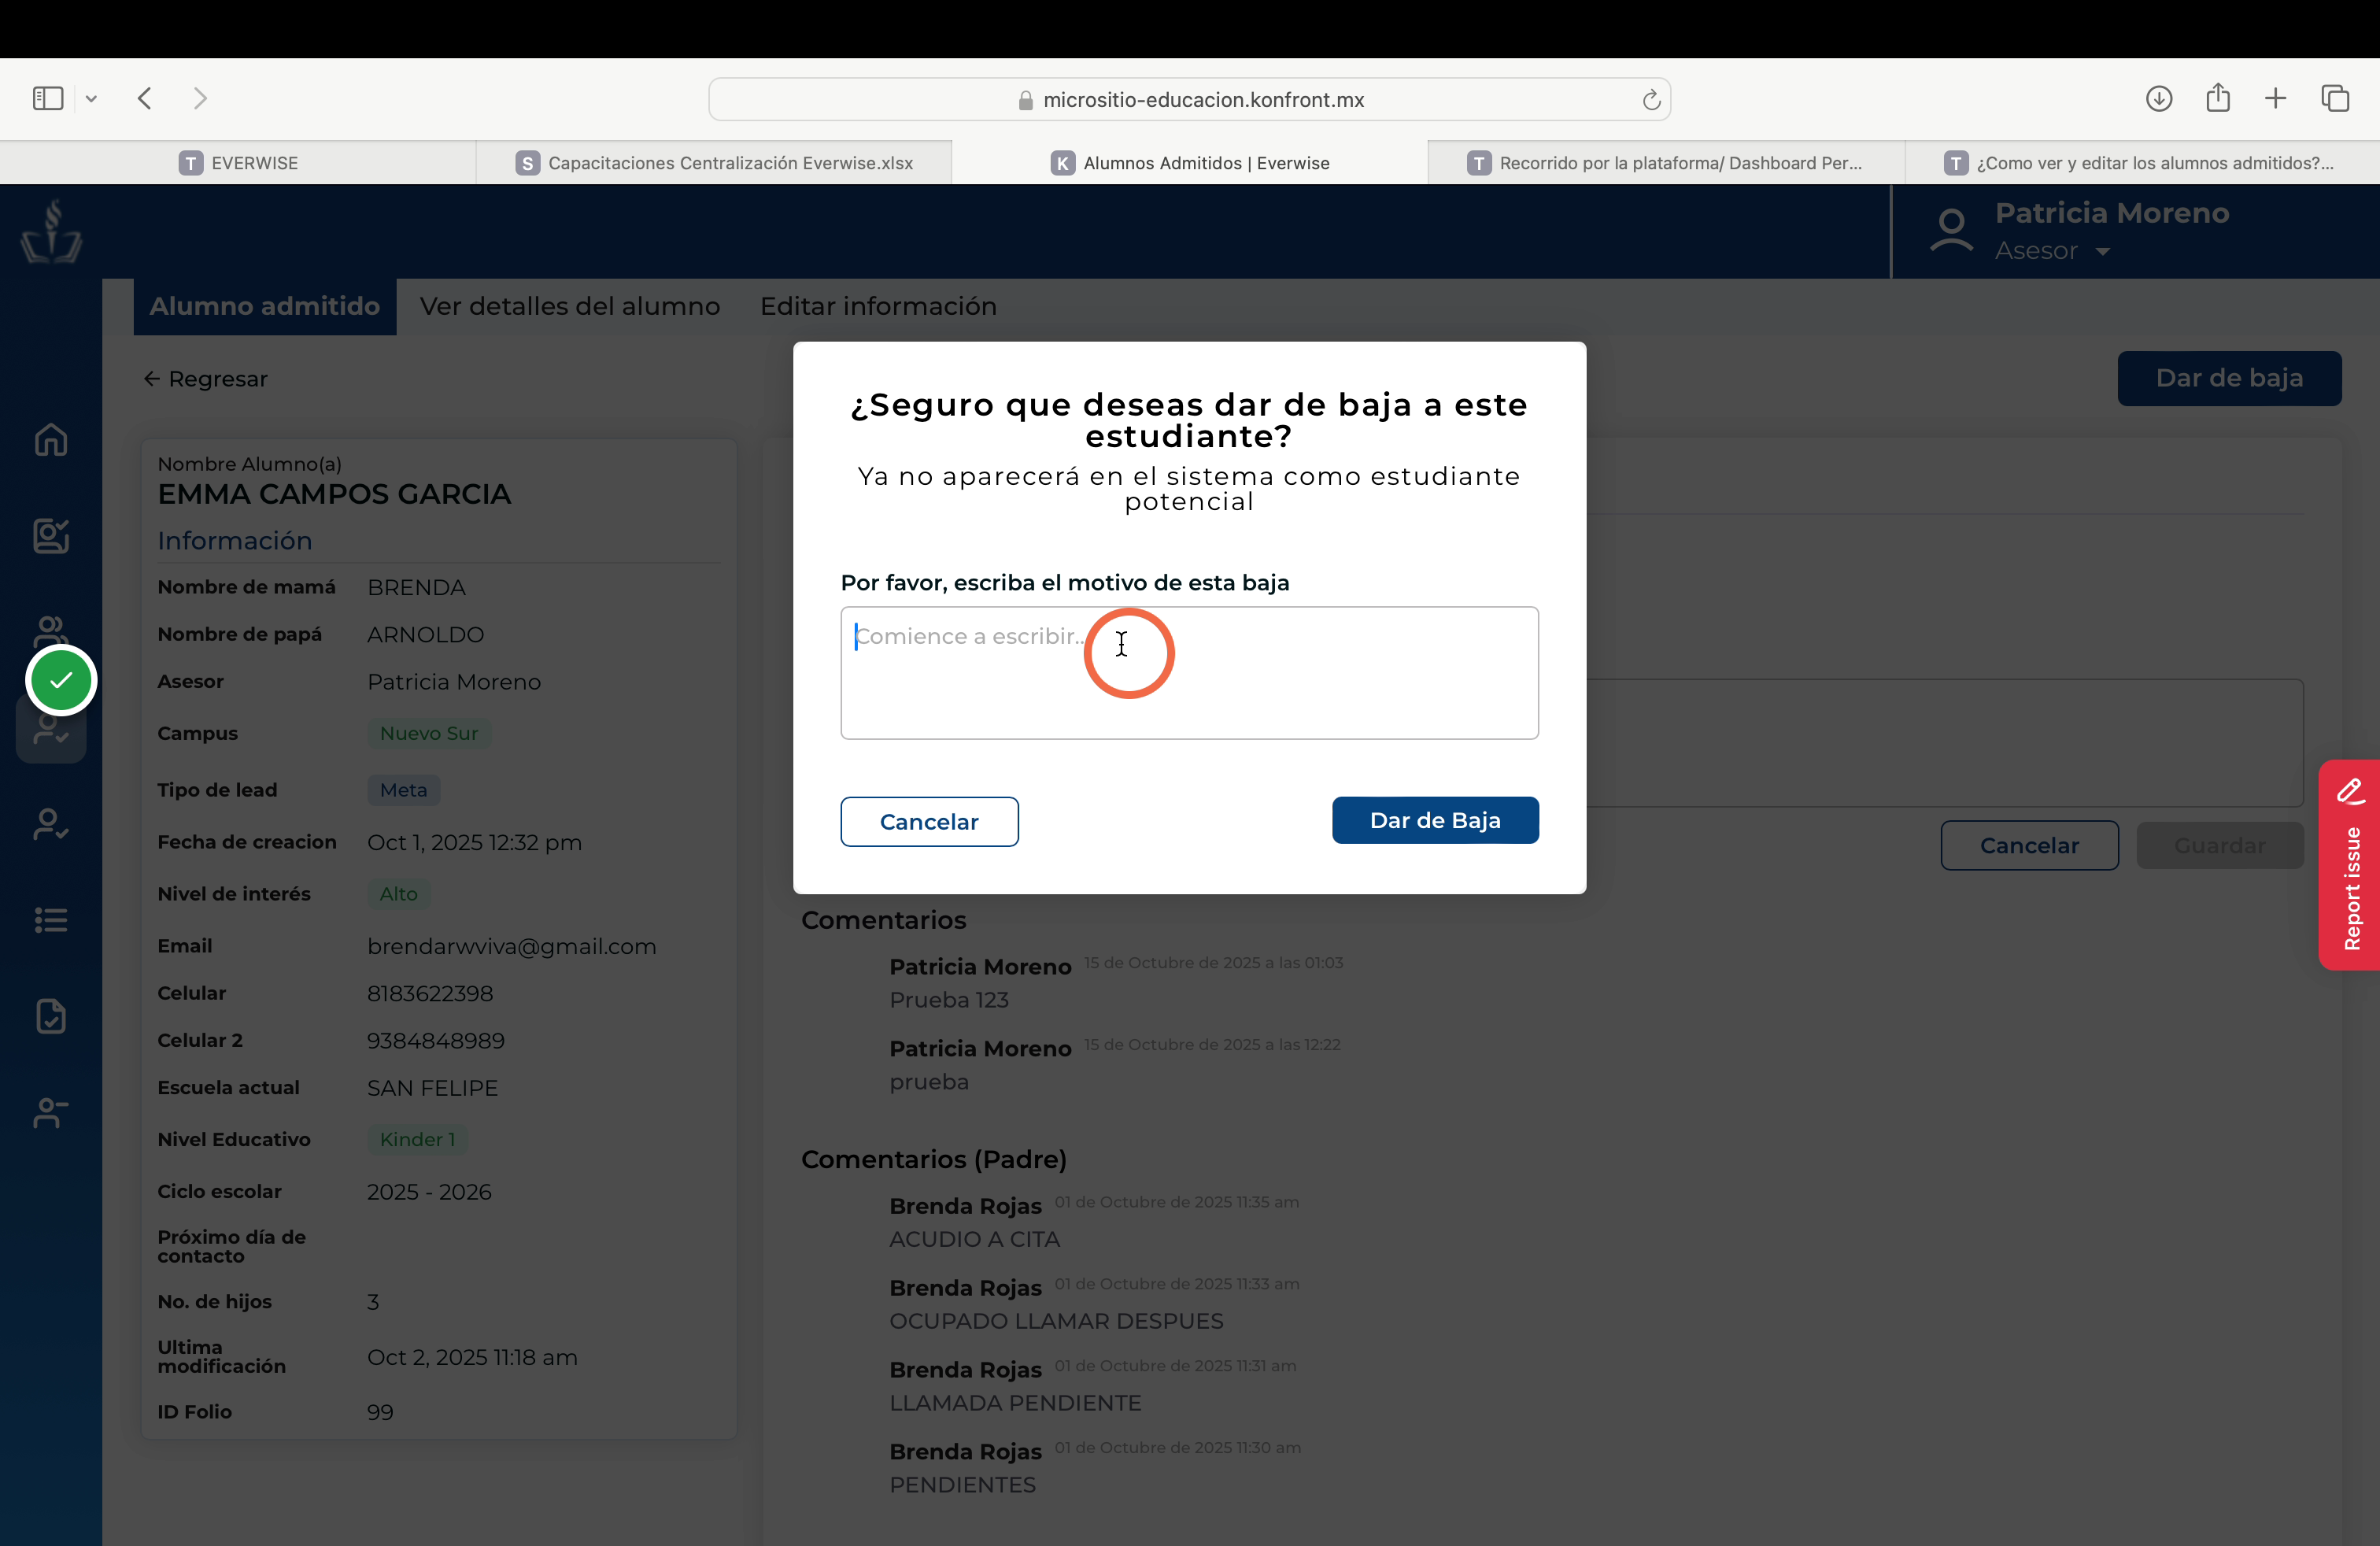
Task: Click the Información section heading
Action: click(235, 541)
